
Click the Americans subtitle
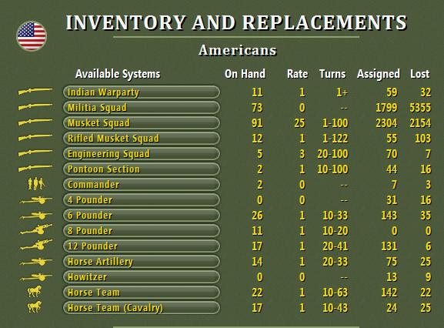click(x=237, y=50)
